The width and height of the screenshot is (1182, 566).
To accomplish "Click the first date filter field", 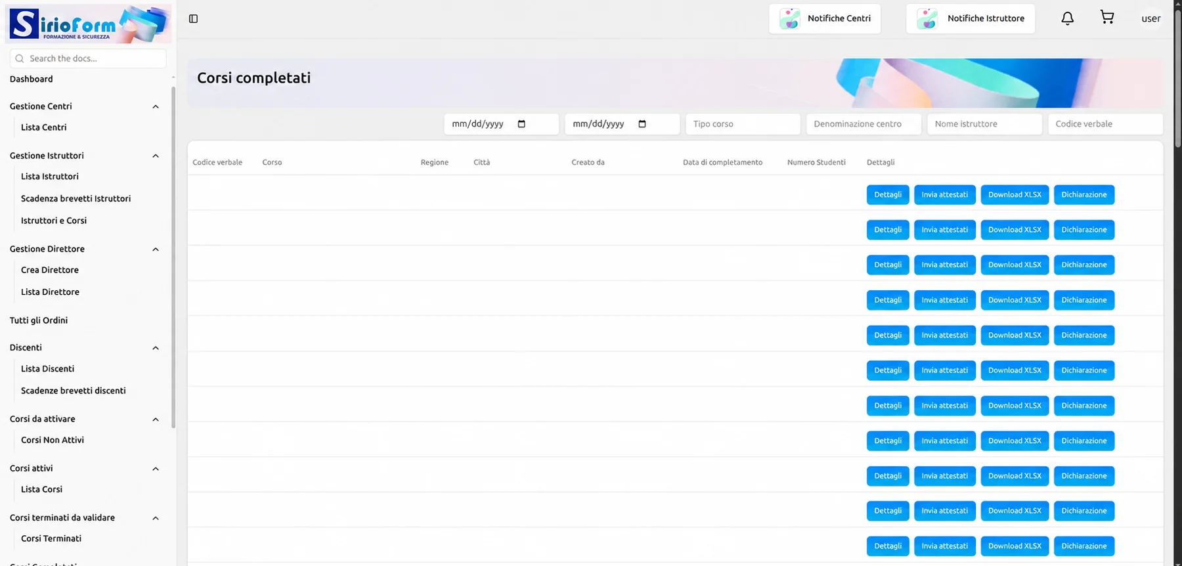I will point(501,124).
